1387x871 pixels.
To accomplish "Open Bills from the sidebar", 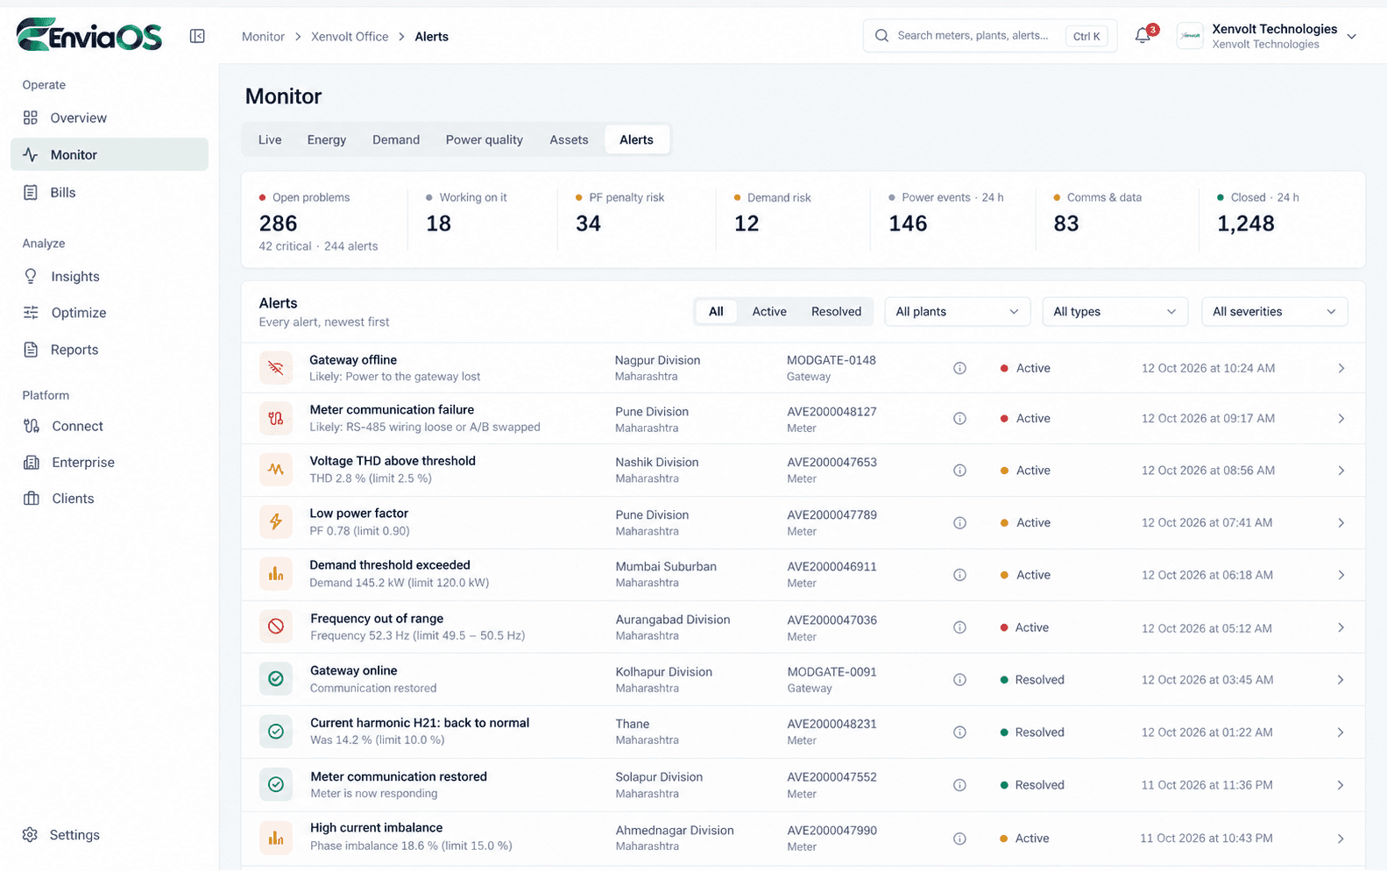I will pyautogui.click(x=110, y=193).
